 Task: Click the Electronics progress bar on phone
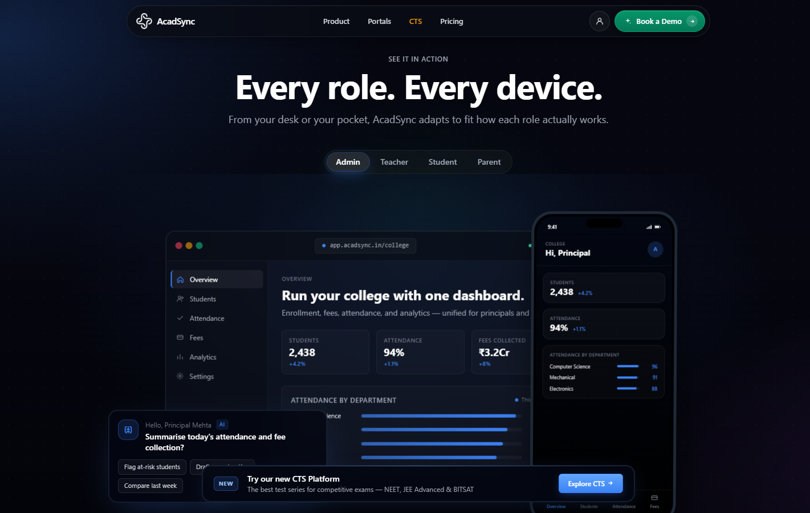[628, 389]
